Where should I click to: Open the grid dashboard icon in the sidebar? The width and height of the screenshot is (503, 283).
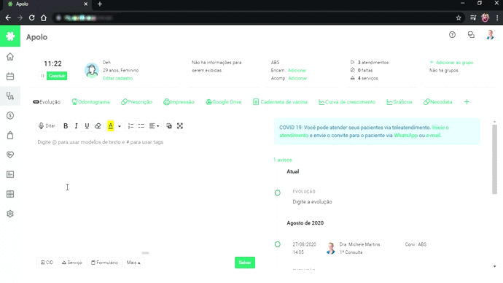pos(10,194)
